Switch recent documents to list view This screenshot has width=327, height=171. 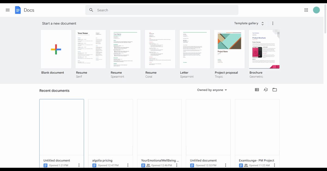pos(257,90)
